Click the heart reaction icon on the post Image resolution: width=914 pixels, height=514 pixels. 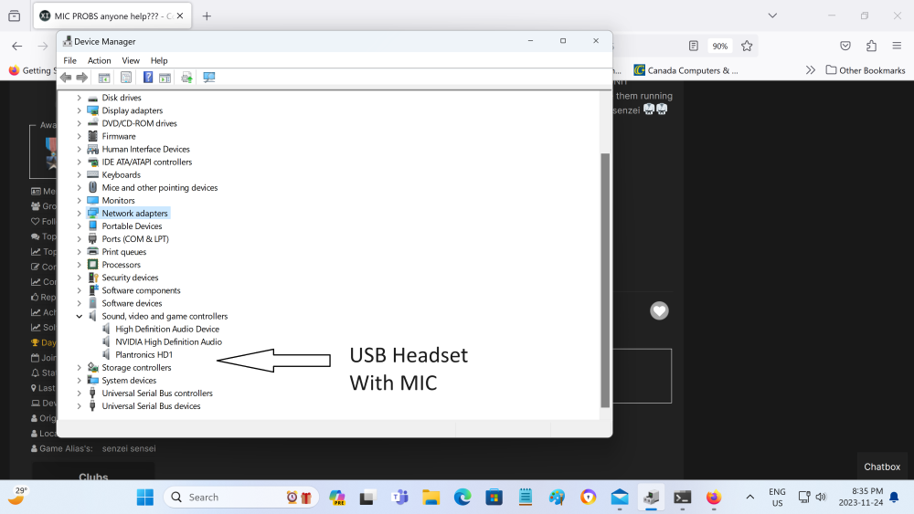pyautogui.click(x=659, y=311)
